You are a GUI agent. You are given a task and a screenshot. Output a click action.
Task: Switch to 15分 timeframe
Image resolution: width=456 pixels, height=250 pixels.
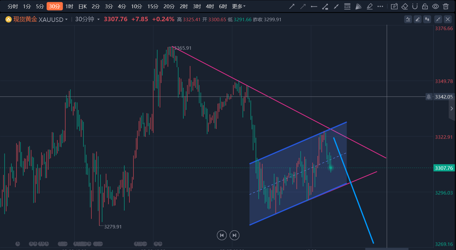tap(153, 6)
